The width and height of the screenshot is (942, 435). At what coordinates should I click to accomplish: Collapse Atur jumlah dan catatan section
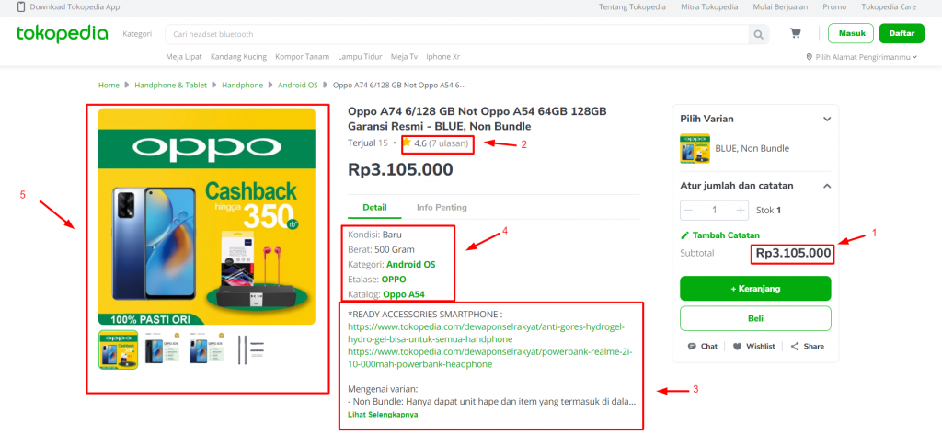pyautogui.click(x=827, y=186)
